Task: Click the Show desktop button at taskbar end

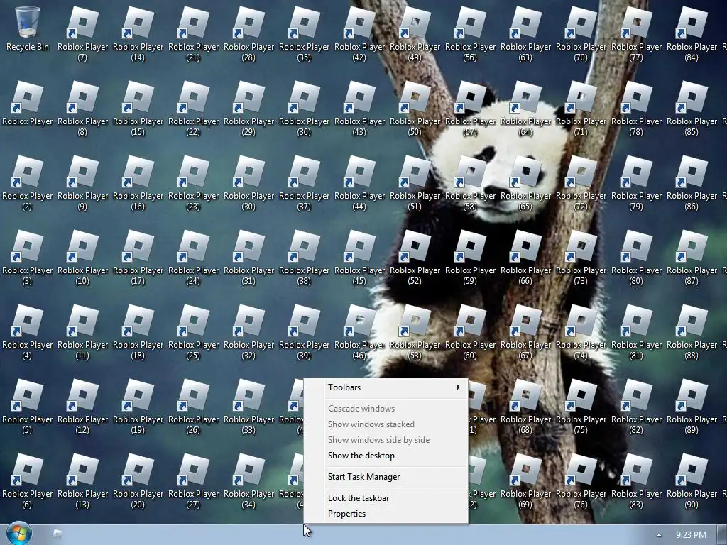Action: pyautogui.click(x=722, y=535)
